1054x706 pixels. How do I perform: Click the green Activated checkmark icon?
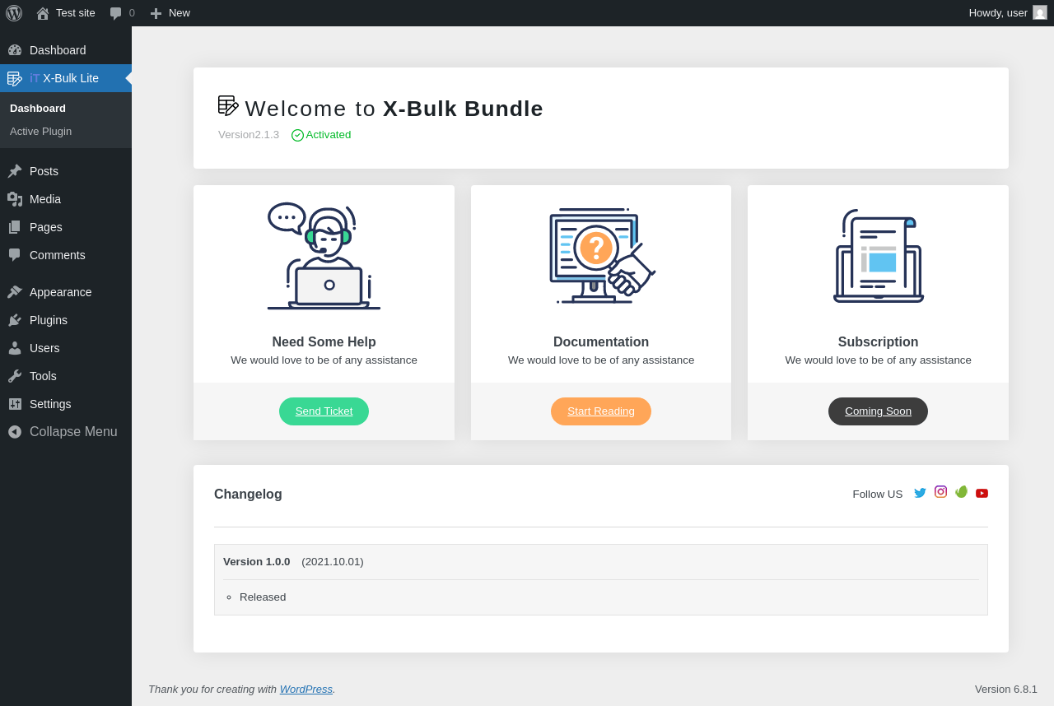click(x=297, y=135)
